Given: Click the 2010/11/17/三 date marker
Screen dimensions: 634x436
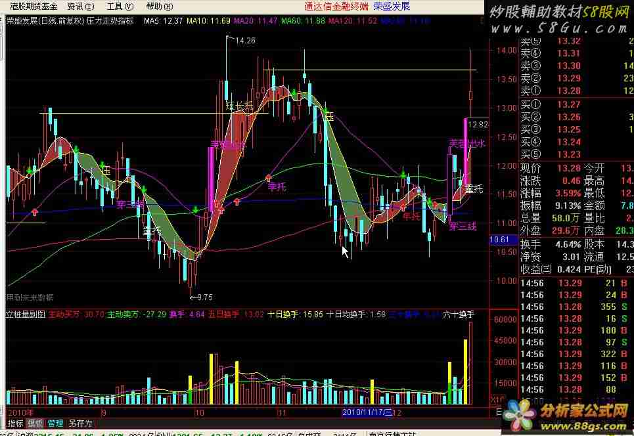Looking at the screenshot, I should point(367,412).
